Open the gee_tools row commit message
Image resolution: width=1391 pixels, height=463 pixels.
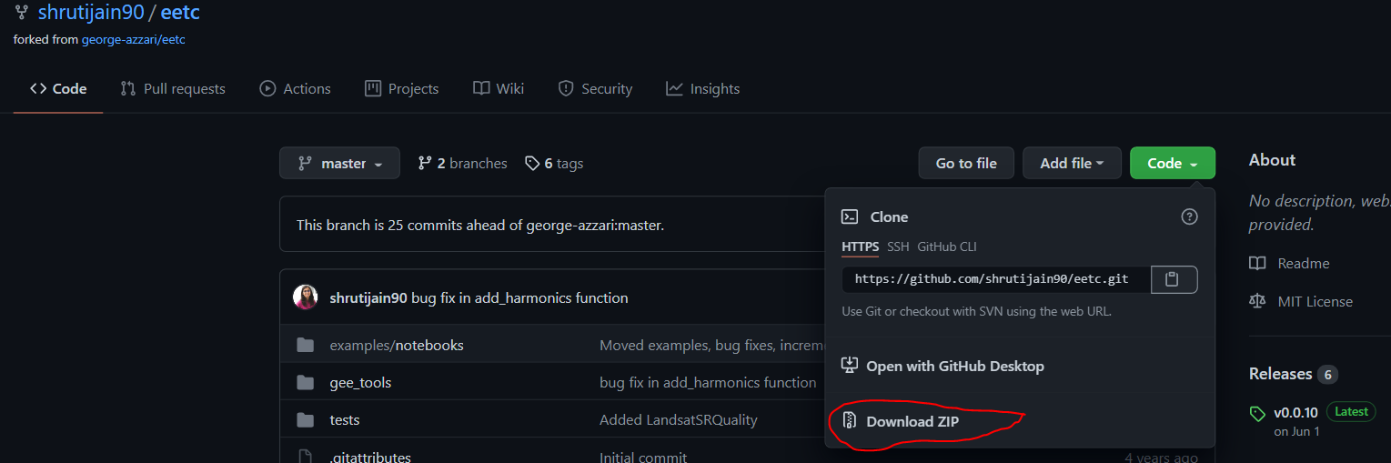pyautogui.click(x=708, y=382)
